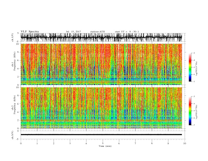
Task: Click time axis tick label "3"
Action: click(x=70, y=143)
